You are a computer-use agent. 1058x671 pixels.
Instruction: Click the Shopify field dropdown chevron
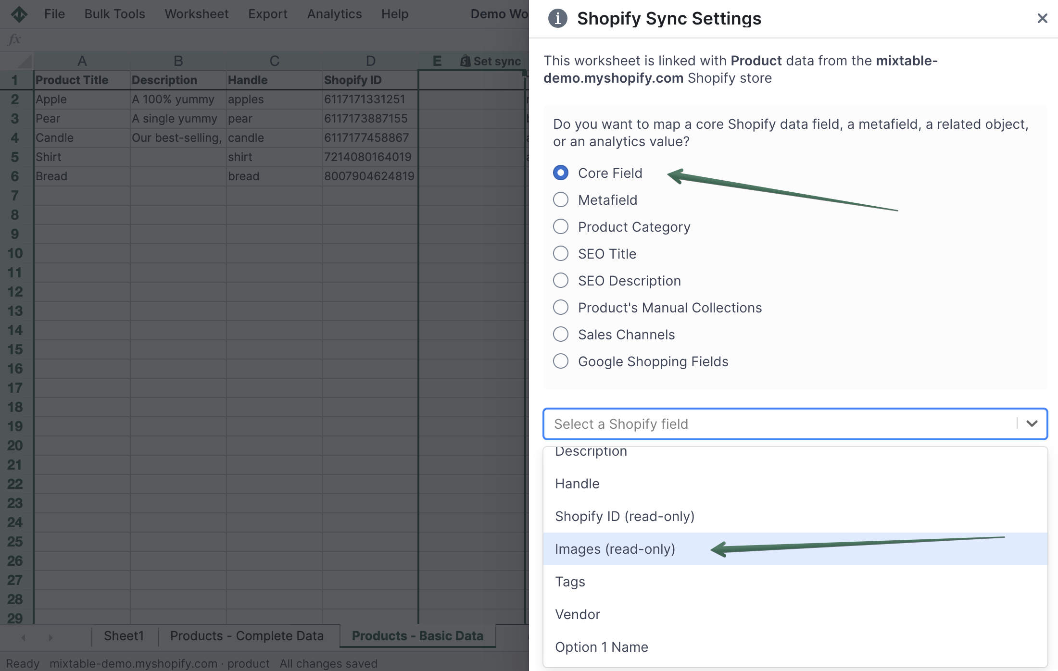[1032, 423]
